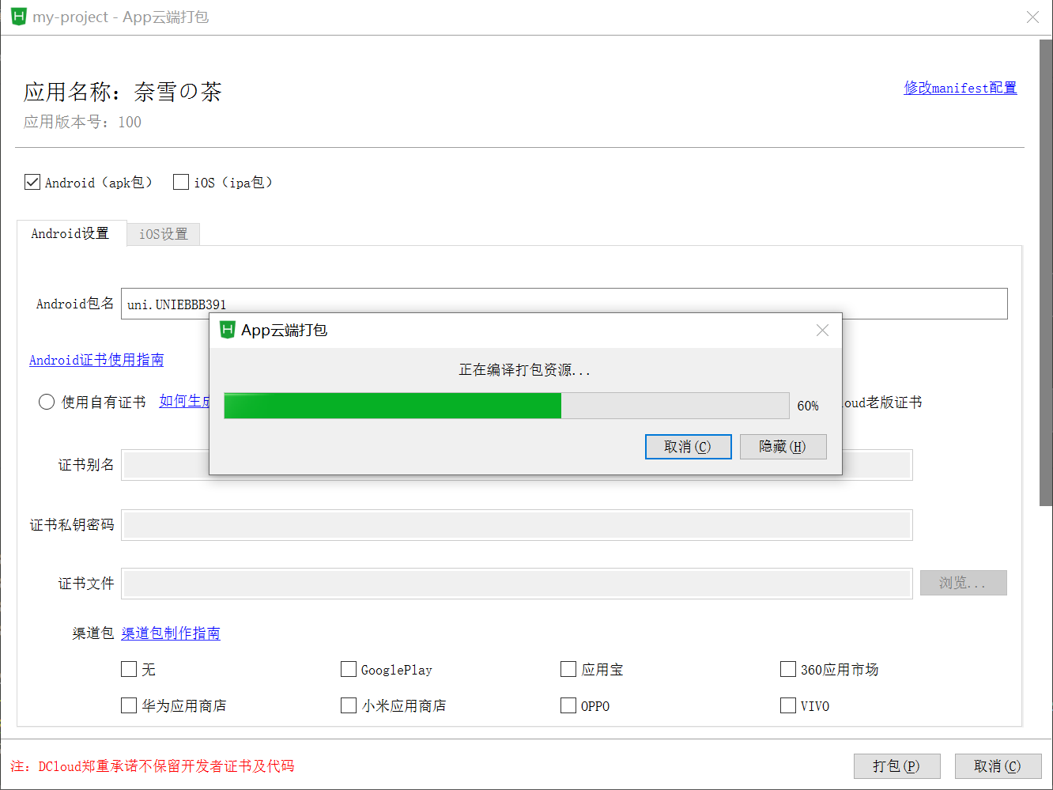The width and height of the screenshot is (1053, 790).
Task: Check the 小米应用商店 channel checkbox
Action: (349, 705)
